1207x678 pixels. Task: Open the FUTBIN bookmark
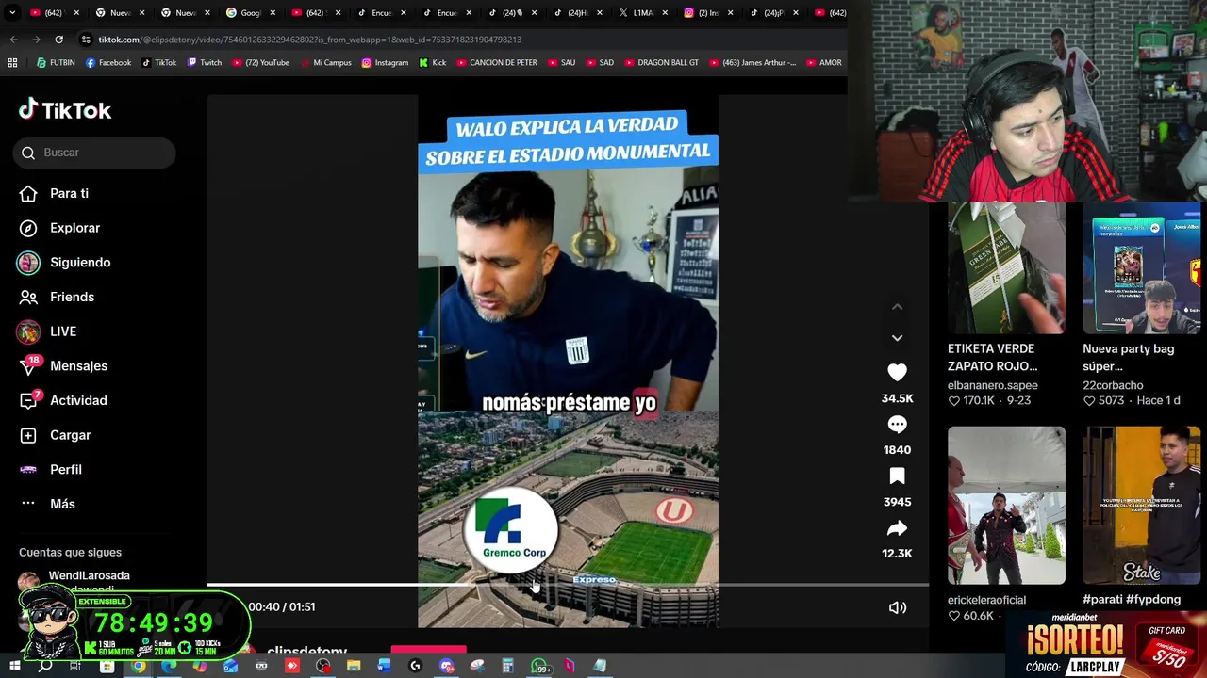(56, 63)
